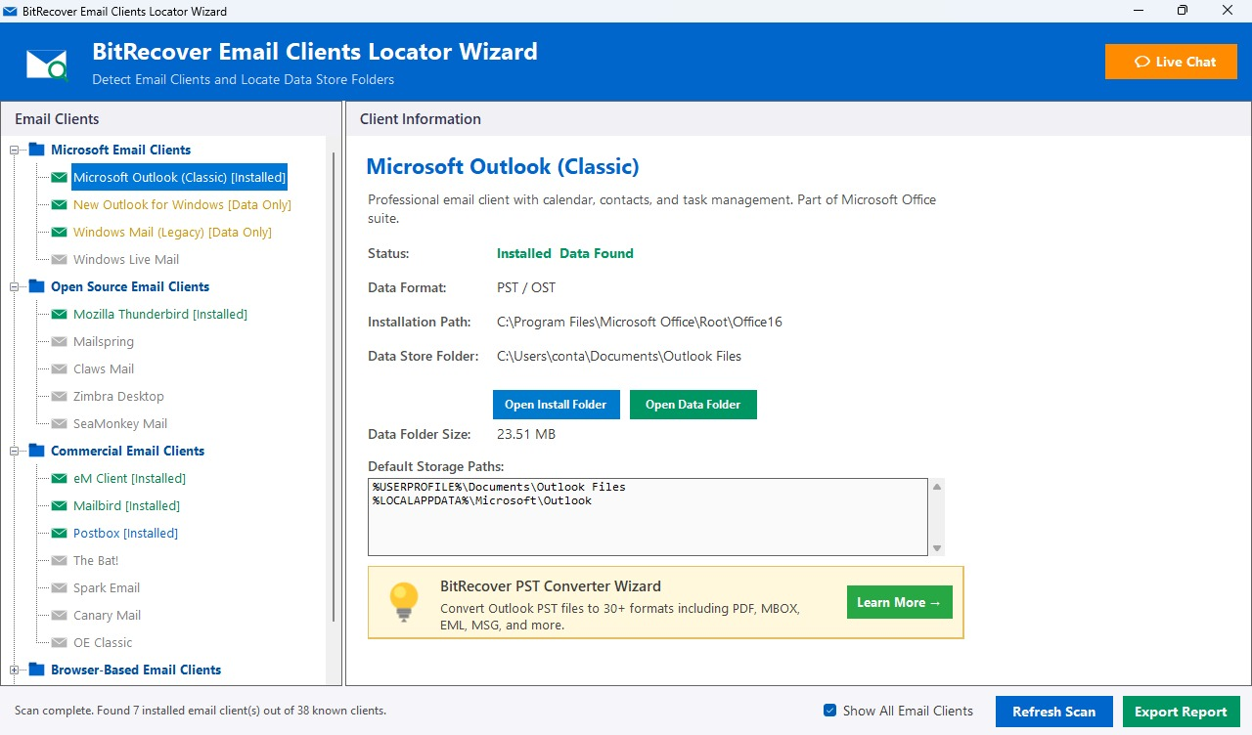
Task: Click the Refresh Scan button
Action: pyautogui.click(x=1053, y=712)
